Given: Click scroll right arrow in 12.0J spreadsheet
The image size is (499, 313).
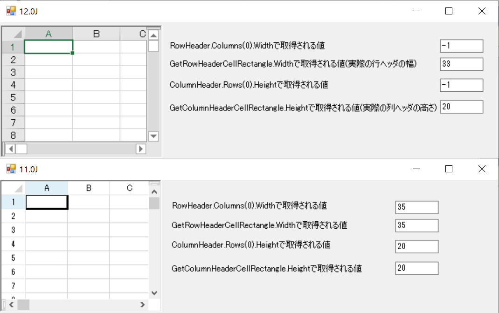Looking at the screenshot, I should point(141,149).
